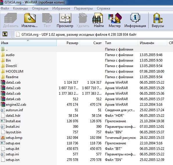The width and height of the screenshot is (173, 165).
Task: Sort by the Сжат column header
Action: click(x=92, y=43)
